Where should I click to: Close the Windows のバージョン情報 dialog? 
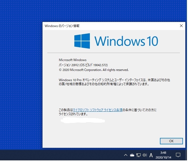181,26
